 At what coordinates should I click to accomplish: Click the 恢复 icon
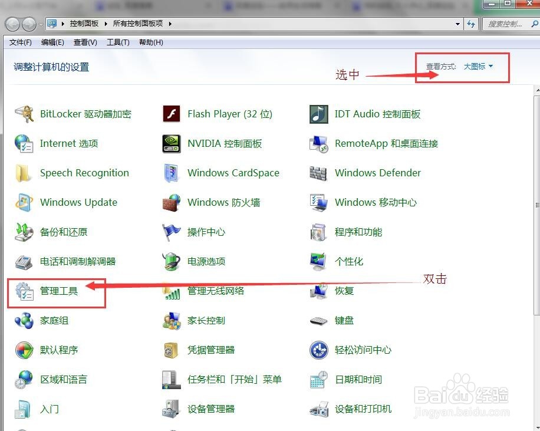(x=319, y=291)
